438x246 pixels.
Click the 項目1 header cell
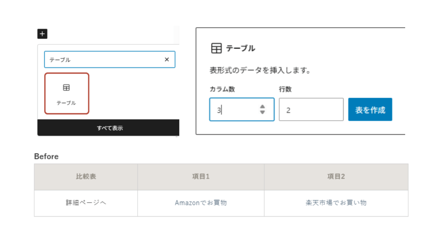point(201,177)
